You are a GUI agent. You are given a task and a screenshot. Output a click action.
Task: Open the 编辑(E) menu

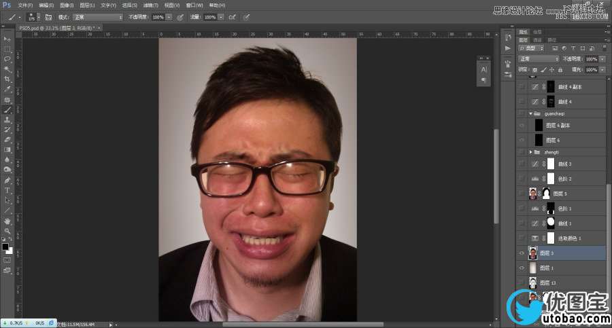[46, 5]
